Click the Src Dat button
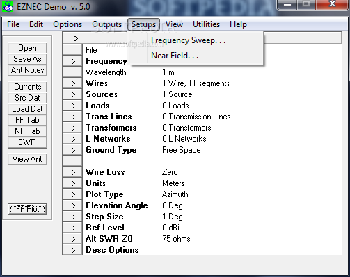The width and height of the screenshot is (350, 277). [x=27, y=98]
